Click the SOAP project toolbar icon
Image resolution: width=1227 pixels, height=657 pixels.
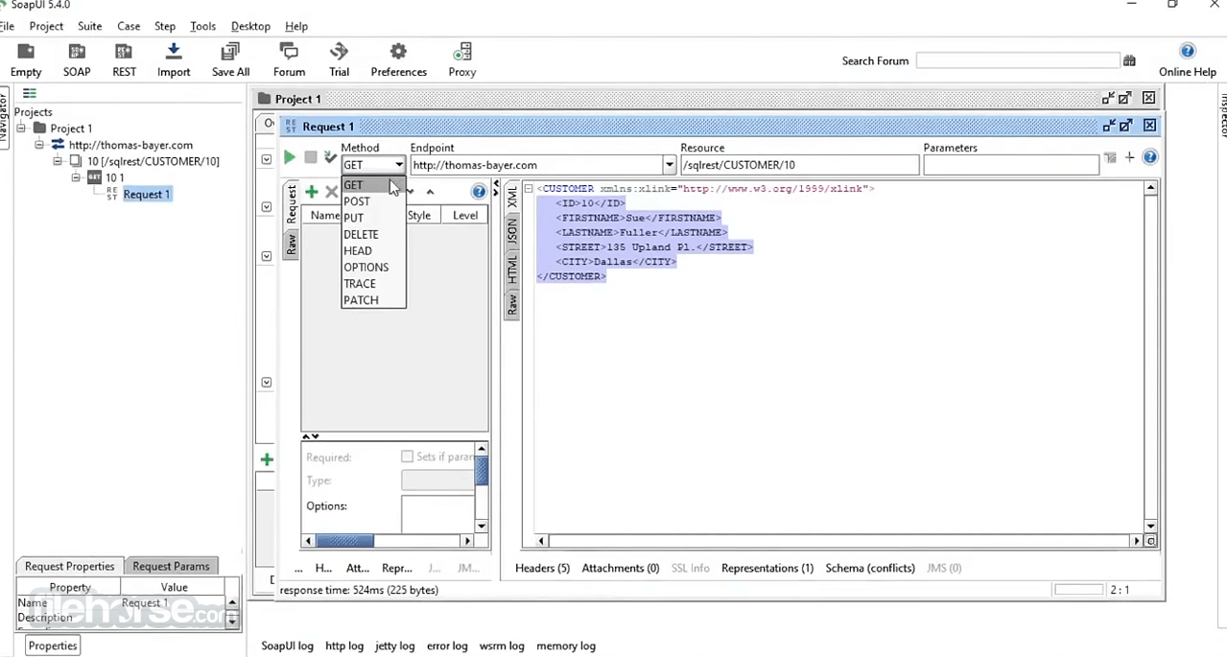[77, 59]
